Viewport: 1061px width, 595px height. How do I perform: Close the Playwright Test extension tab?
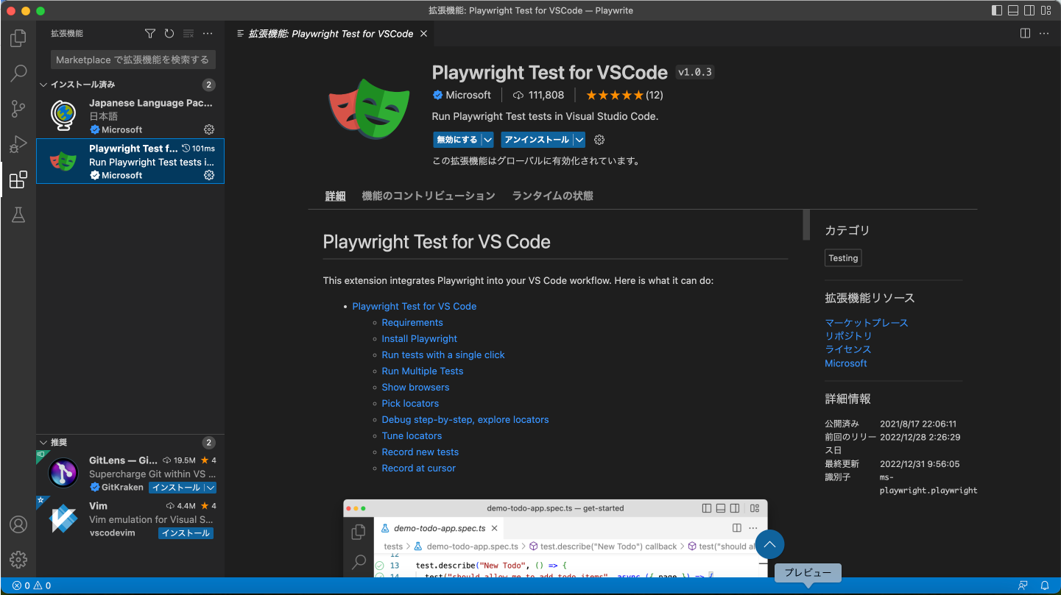[x=423, y=34]
